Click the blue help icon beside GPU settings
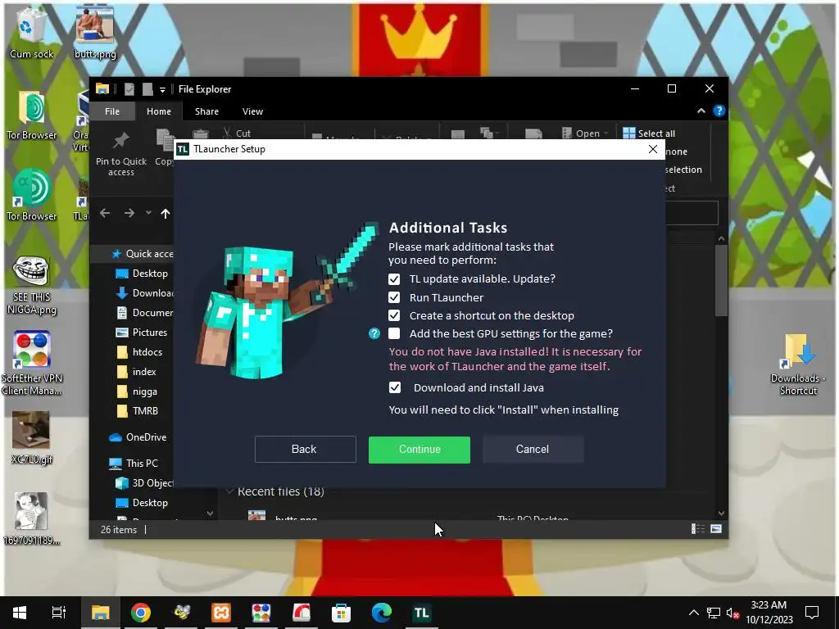 coord(374,334)
